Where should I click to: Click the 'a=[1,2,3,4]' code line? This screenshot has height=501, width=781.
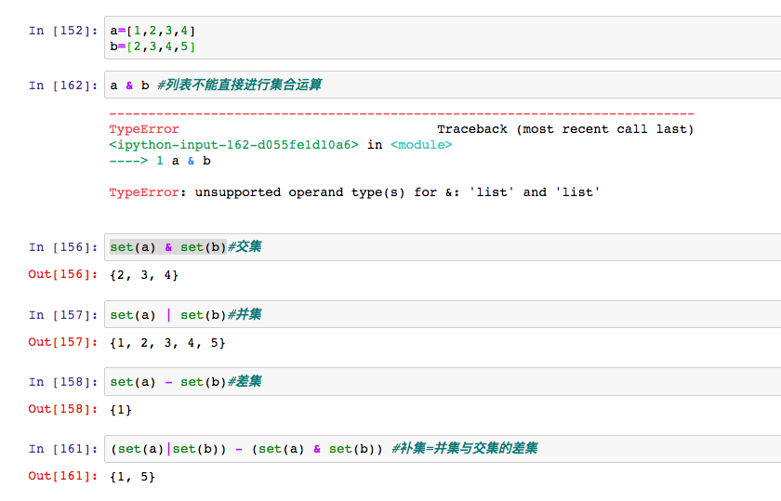tap(152, 31)
